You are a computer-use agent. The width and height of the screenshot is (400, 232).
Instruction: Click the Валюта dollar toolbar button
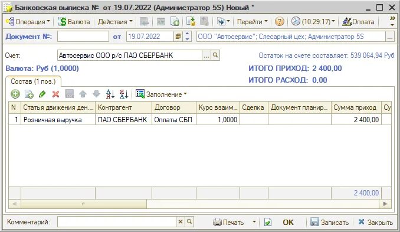point(74,22)
